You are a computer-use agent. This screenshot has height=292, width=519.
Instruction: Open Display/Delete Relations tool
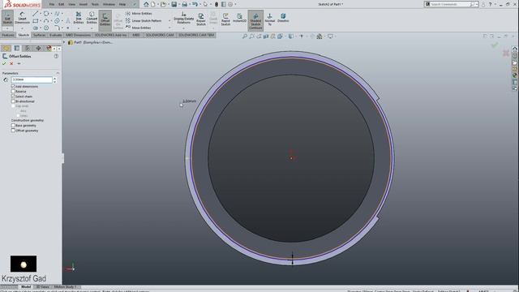pos(184,18)
